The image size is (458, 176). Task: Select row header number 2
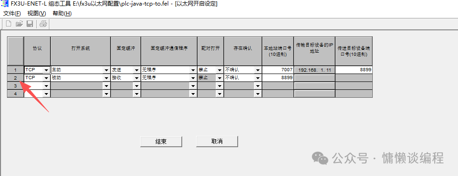tap(15, 78)
